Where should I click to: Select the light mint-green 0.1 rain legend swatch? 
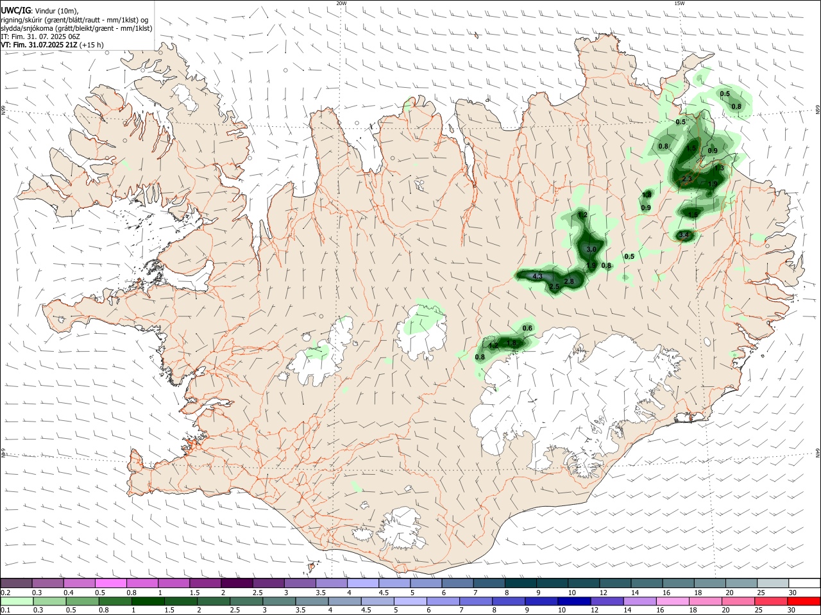pos(17,602)
